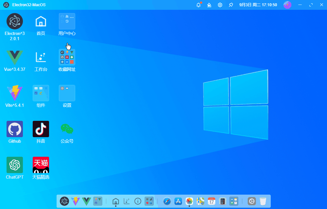
Task: Open the Trash bin in the dock
Action: [263, 201]
